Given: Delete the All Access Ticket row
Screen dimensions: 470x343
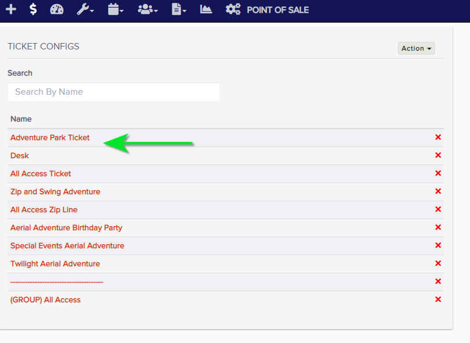Looking at the screenshot, I should click(438, 173).
